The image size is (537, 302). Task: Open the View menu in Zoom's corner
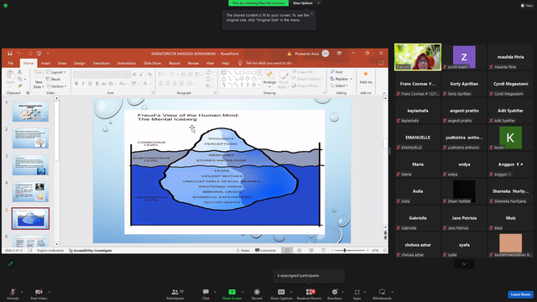[x=527, y=6]
